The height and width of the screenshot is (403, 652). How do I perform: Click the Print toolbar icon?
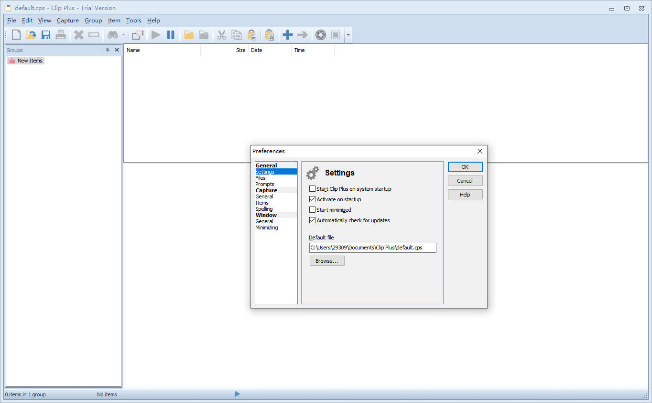(61, 35)
